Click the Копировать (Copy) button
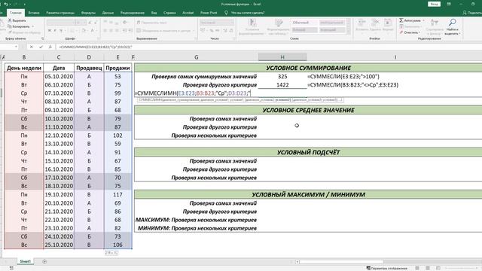 [x=20, y=26]
